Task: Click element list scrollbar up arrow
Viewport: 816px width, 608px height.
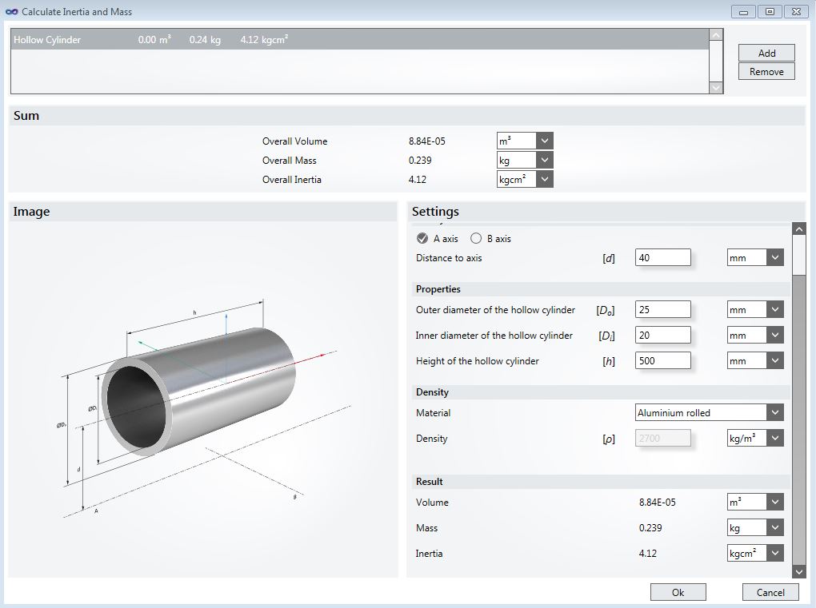Action: pos(716,35)
